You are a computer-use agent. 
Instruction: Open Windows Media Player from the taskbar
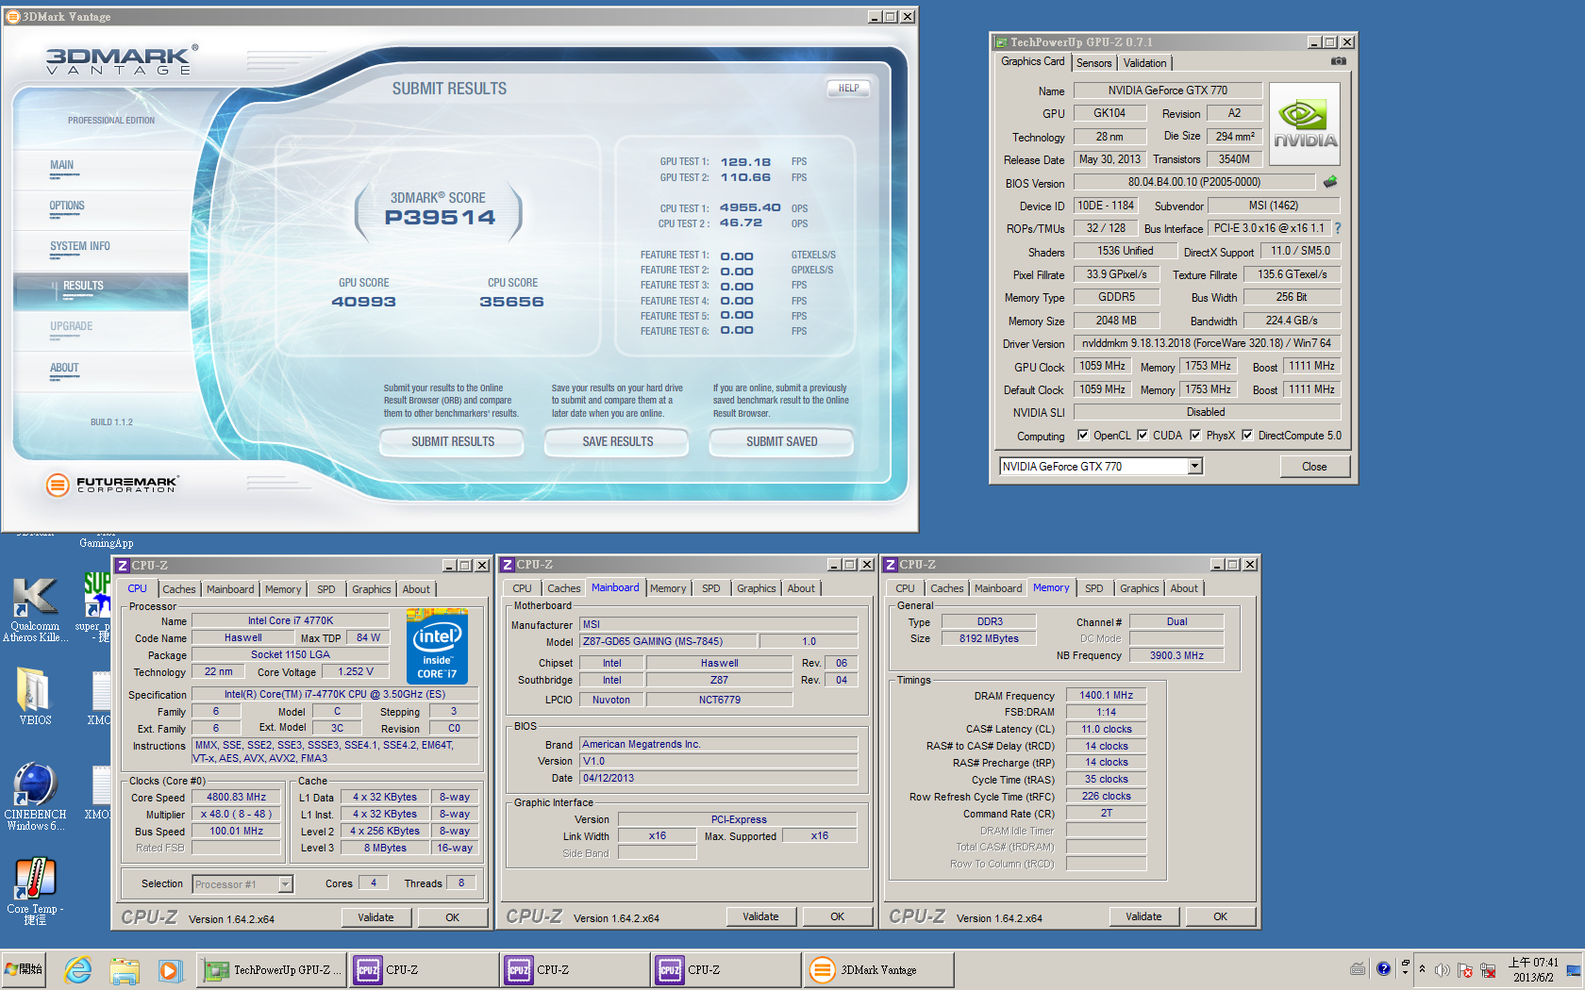click(x=169, y=969)
